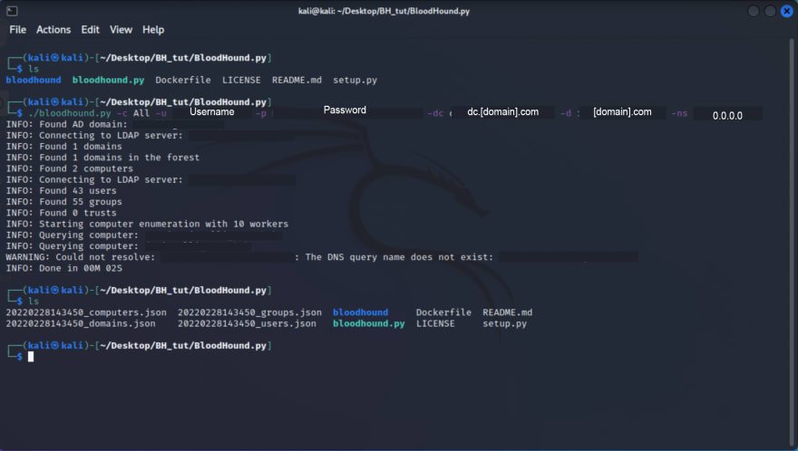Click '20220228143450_computers.json' file name
Screen dimensions: 798x451
tap(86, 312)
